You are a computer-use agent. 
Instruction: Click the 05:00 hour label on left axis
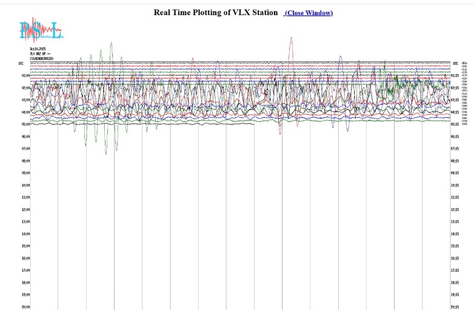tap(25, 124)
